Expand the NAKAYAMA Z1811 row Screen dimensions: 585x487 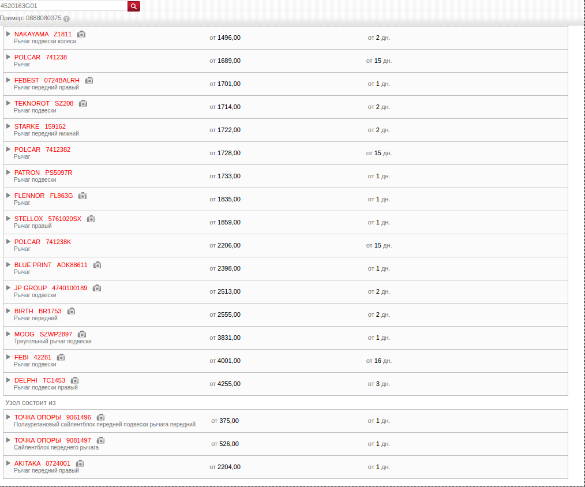tap(8, 34)
